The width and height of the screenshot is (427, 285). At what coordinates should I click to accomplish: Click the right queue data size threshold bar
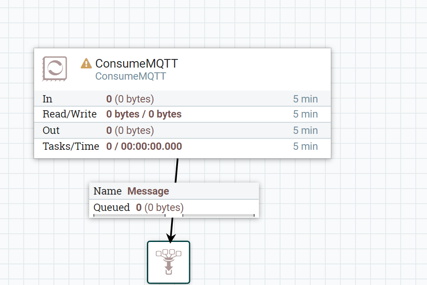click(x=218, y=215)
